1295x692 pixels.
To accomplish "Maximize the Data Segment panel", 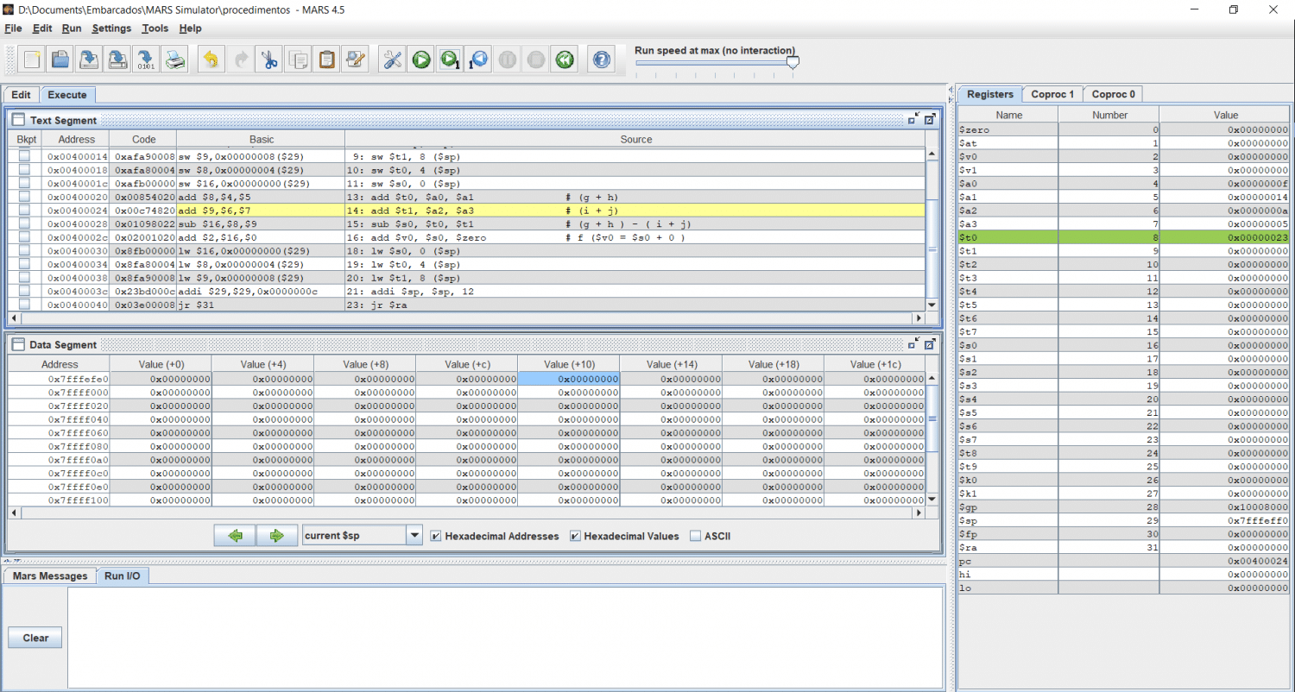I will click(930, 344).
